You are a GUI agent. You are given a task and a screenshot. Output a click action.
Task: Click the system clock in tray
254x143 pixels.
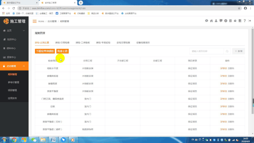click(246, 140)
